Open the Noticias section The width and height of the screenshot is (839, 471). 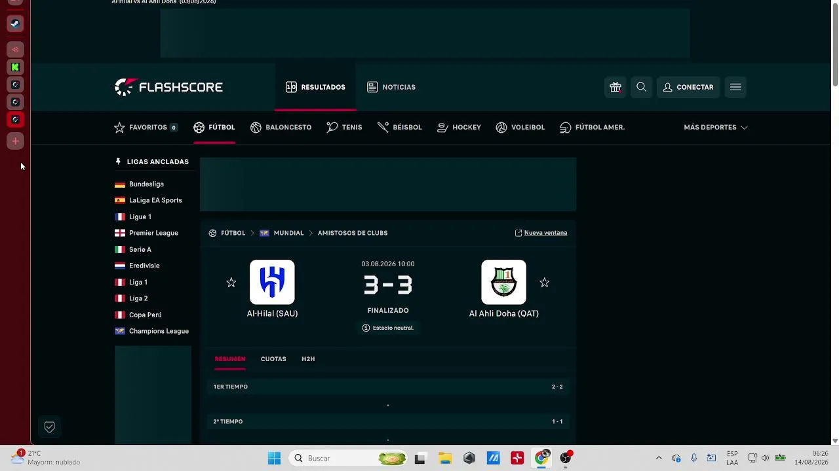(391, 87)
